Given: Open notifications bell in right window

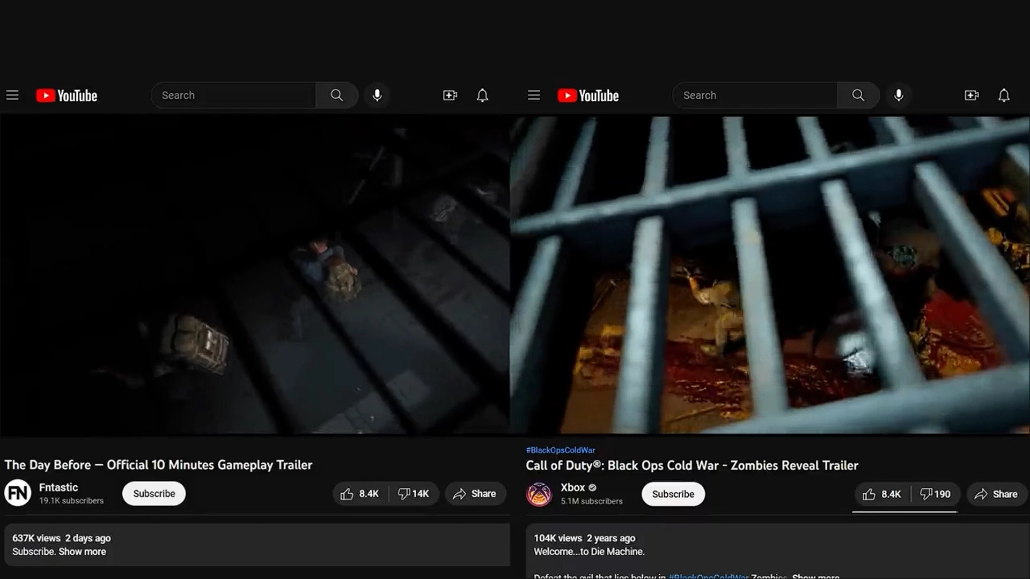Looking at the screenshot, I should (1004, 95).
